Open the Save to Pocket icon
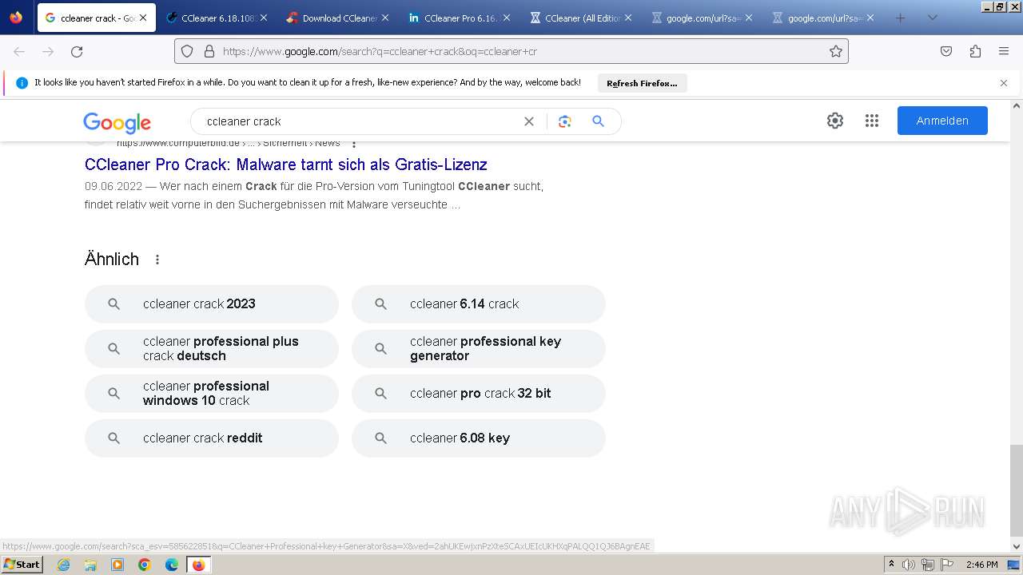Viewport: 1023px width, 575px height. click(x=946, y=51)
